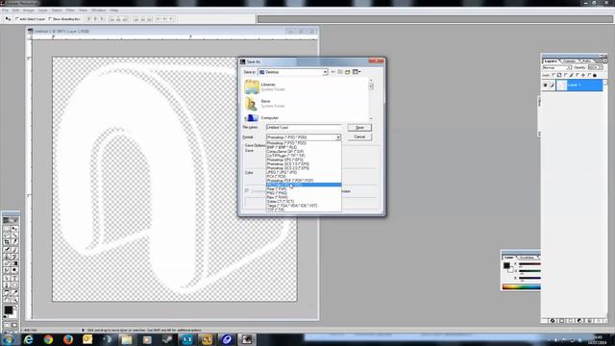
Task: Go back to last folder in Save As
Action: point(332,72)
